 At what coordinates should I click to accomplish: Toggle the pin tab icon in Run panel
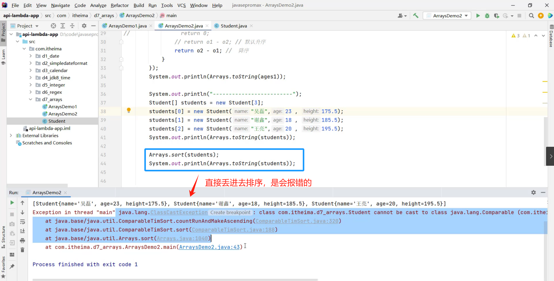[12, 266]
